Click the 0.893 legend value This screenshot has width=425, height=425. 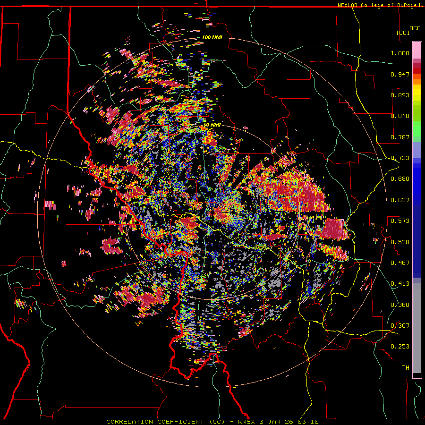tap(400, 95)
